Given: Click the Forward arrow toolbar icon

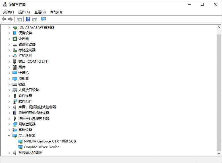Looking at the screenshot, I should coord(11,19).
